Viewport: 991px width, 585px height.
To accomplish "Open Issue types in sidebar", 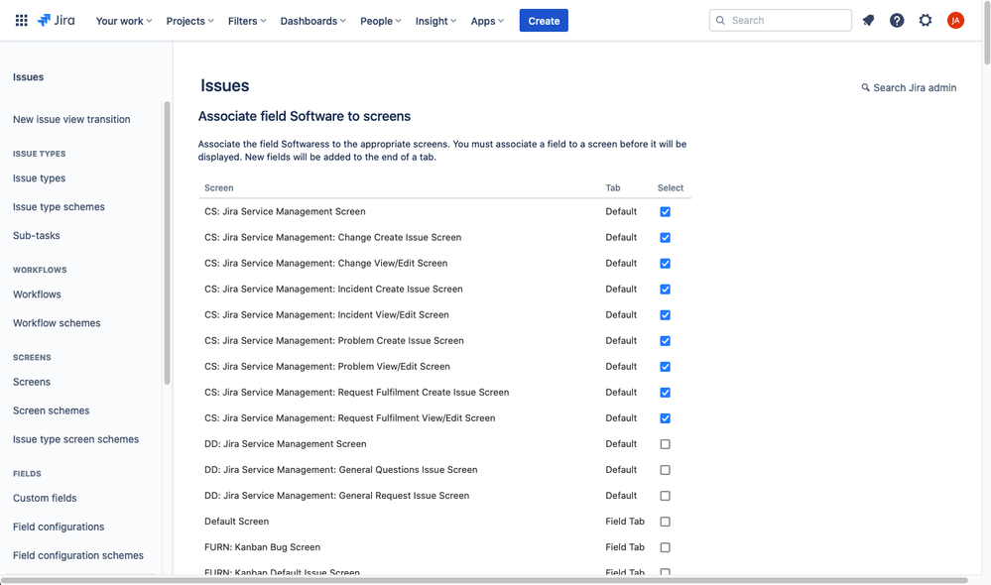I will (40, 178).
